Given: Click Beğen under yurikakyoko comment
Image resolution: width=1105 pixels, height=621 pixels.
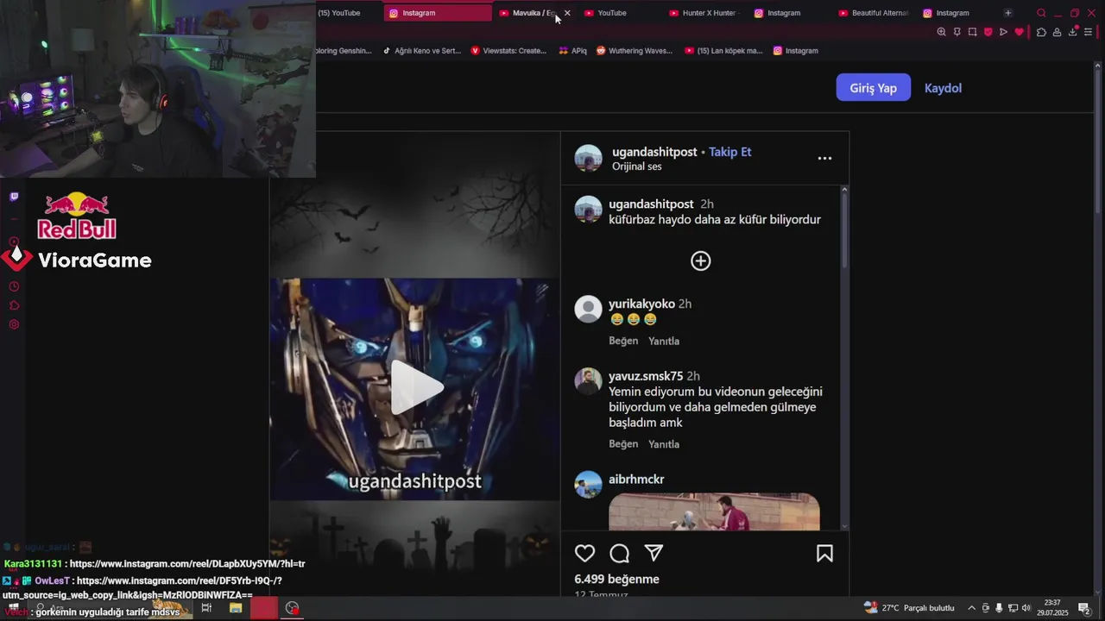Looking at the screenshot, I should coord(623,341).
